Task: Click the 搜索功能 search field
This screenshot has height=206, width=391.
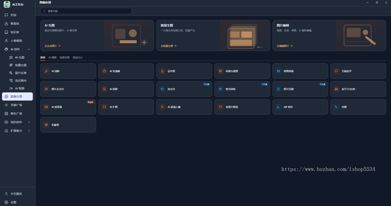Action: click(86, 11)
